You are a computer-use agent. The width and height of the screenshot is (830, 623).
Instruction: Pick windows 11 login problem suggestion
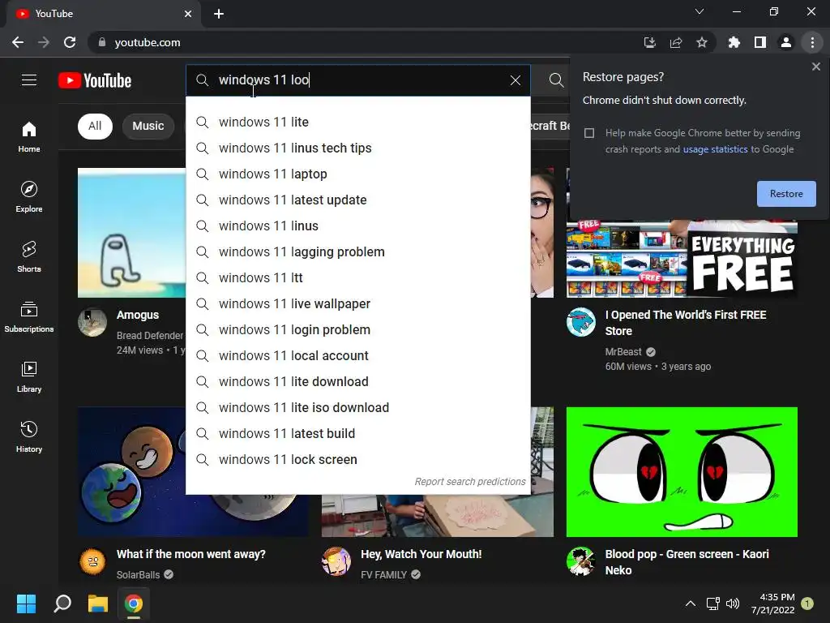point(358,329)
